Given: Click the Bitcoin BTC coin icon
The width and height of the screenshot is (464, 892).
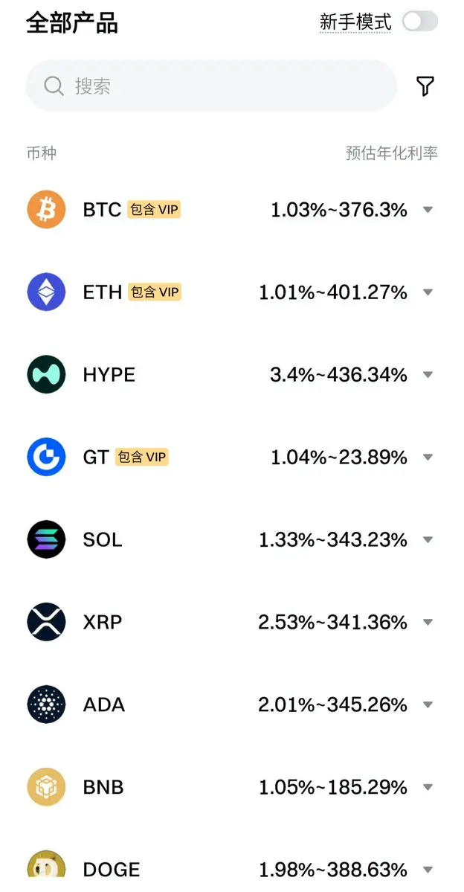Looking at the screenshot, I should click(x=47, y=209).
